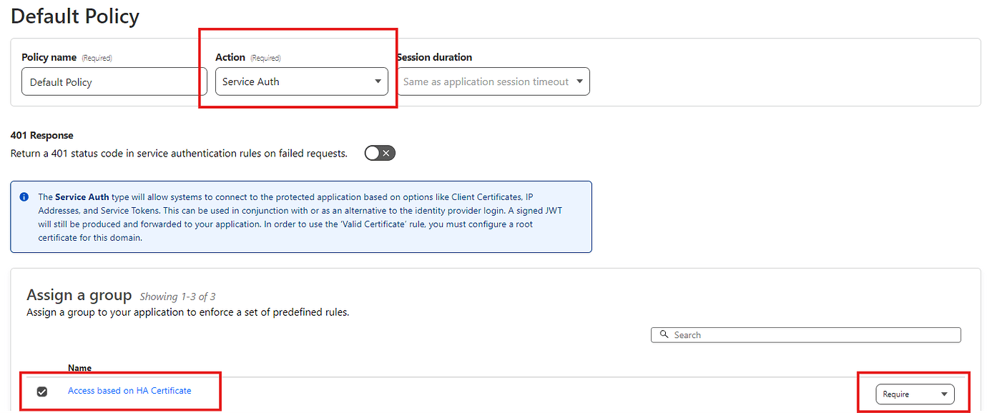Click the Action field label
Screen dimensions: 987x413
230,57
